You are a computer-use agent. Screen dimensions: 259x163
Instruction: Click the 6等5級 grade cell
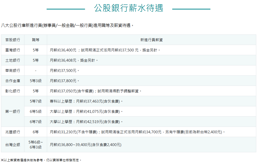pos(36,112)
